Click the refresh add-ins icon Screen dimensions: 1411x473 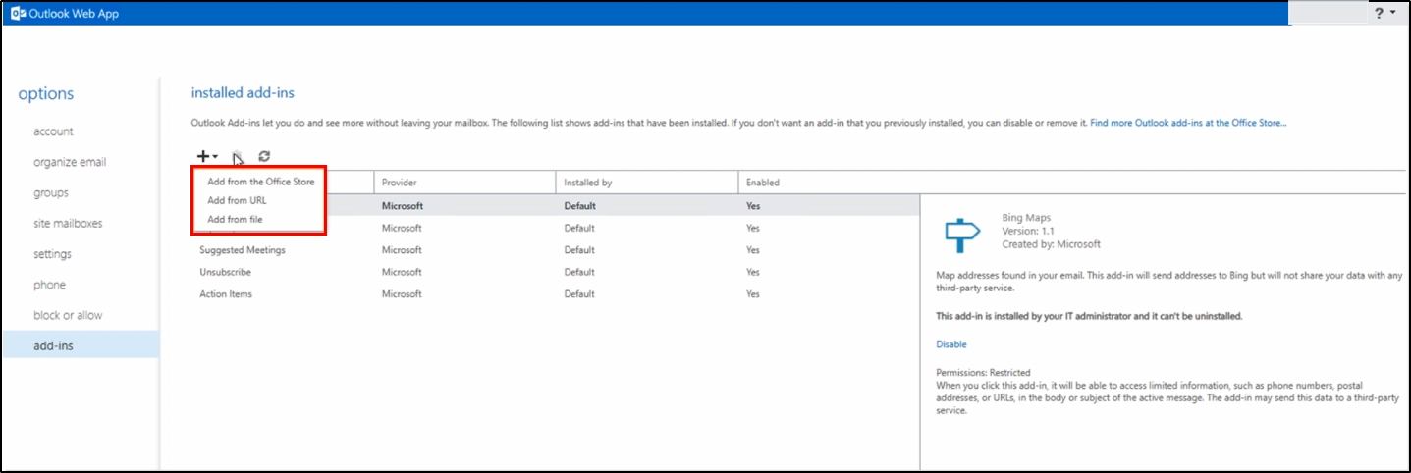(264, 156)
